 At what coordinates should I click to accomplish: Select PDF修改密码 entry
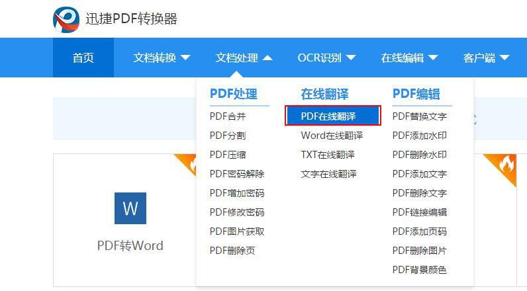tap(237, 212)
